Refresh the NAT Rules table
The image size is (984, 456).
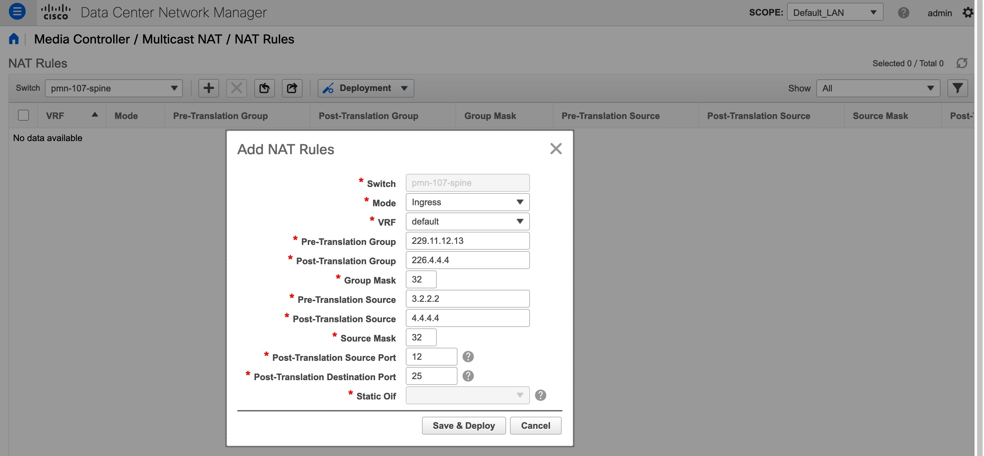point(962,63)
